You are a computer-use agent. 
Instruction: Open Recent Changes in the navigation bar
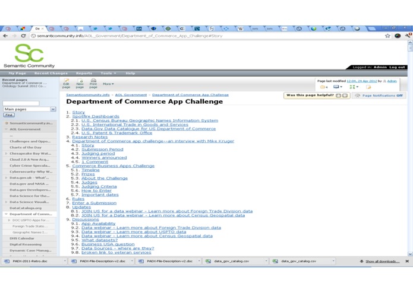click(x=51, y=74)
